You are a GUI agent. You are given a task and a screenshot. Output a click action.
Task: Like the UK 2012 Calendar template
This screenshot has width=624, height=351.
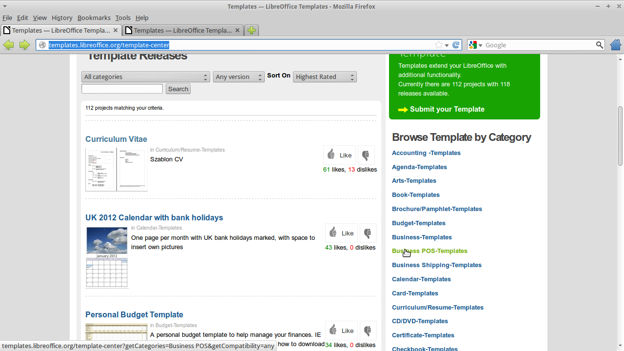[x=342, y=233]
